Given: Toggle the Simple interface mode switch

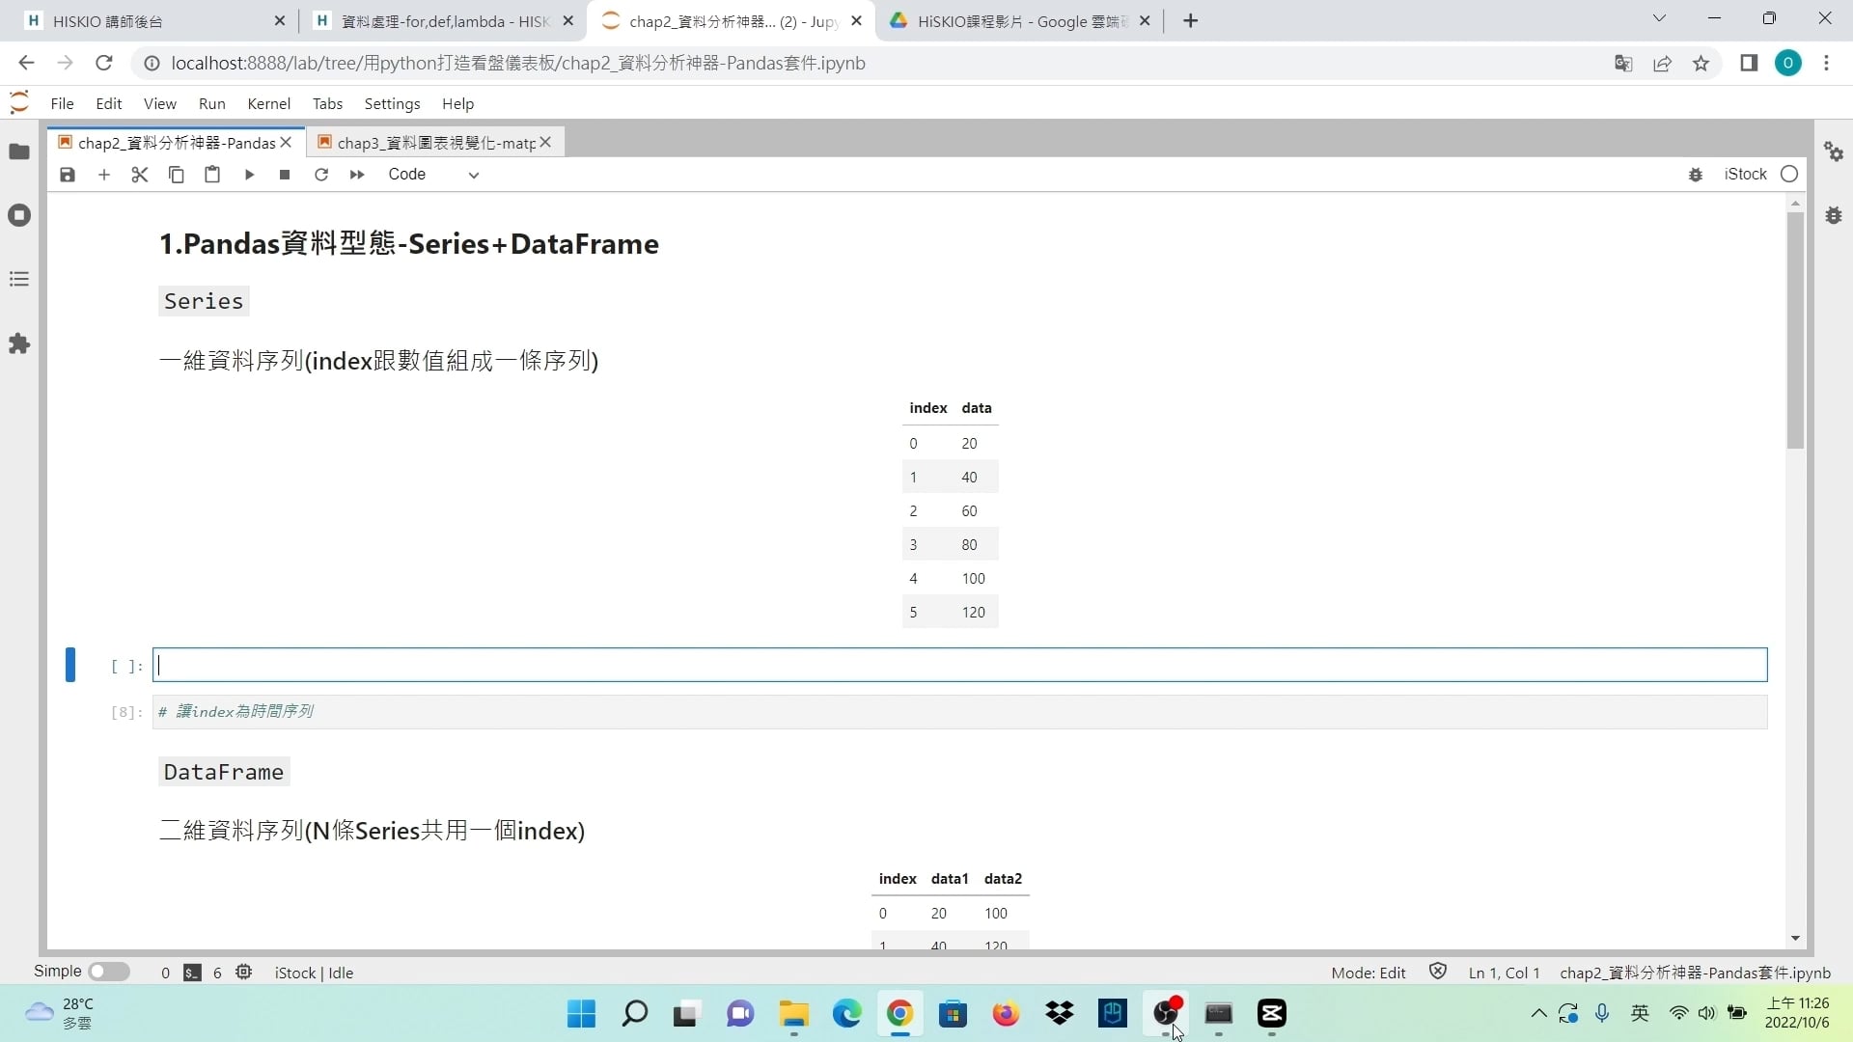Looking at the screenshot, I should 108,972.
